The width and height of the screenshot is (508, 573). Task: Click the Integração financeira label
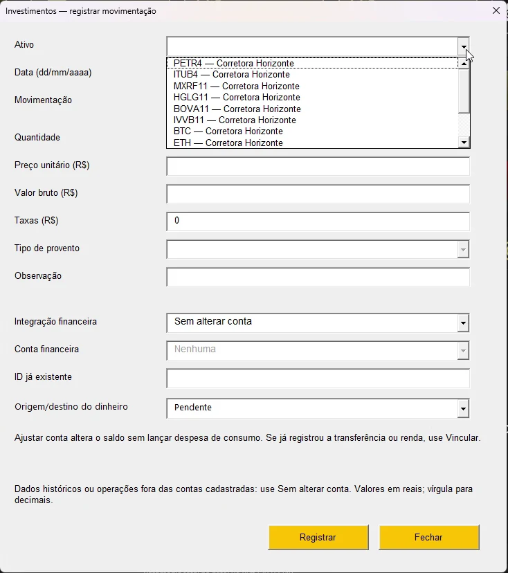coord(55,322)
